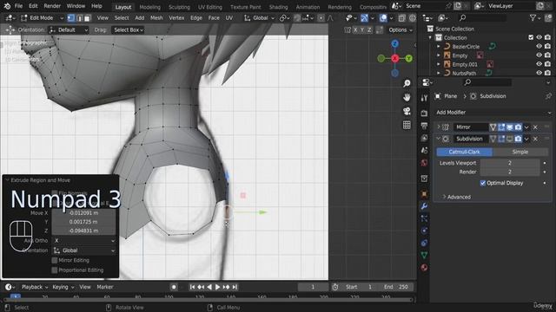Open the Object properties orange square tab
Viewport: 556px width, 312px height.
pos(424,194)
